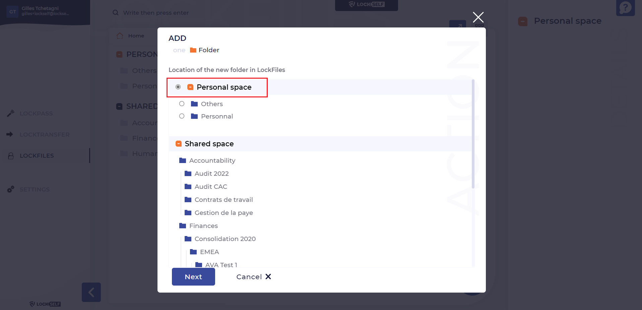Click the Gilles Tchetagni account name
The width and height of the screenshot is (642, 310).
coord(40,8)
